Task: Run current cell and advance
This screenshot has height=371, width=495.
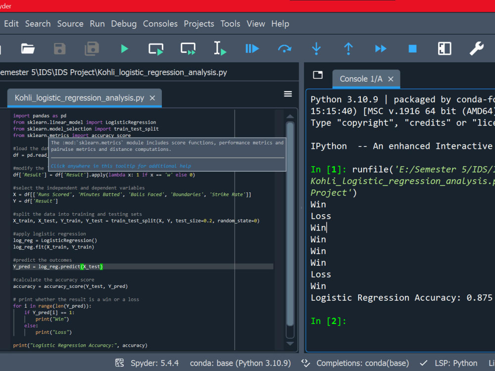Action: click(x=188, y=48)
